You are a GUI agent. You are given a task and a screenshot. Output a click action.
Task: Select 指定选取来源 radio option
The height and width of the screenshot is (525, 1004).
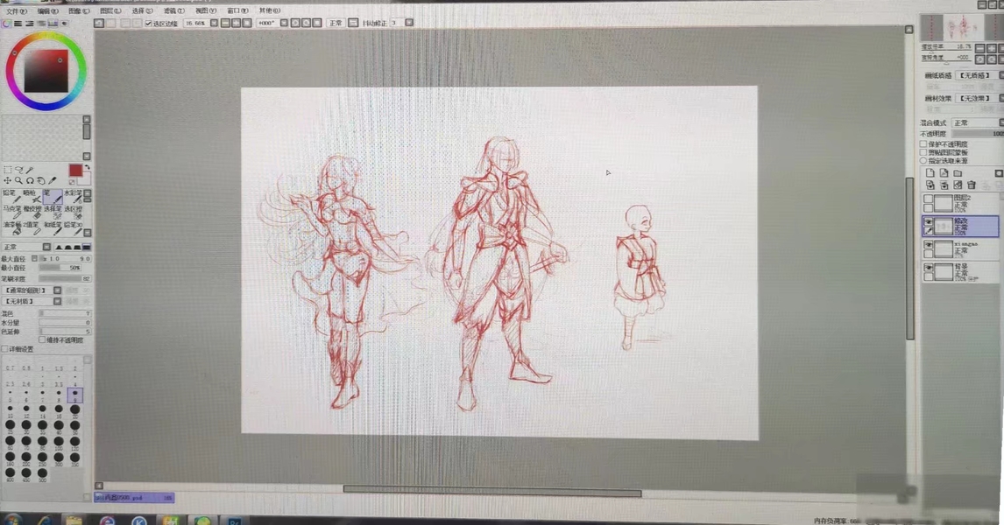point(923,160)
